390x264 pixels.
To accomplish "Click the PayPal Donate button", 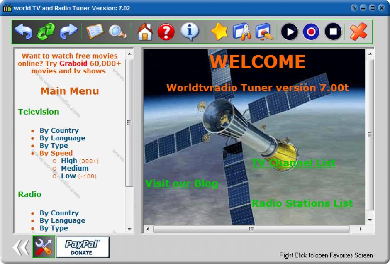I will pos(83,247).
